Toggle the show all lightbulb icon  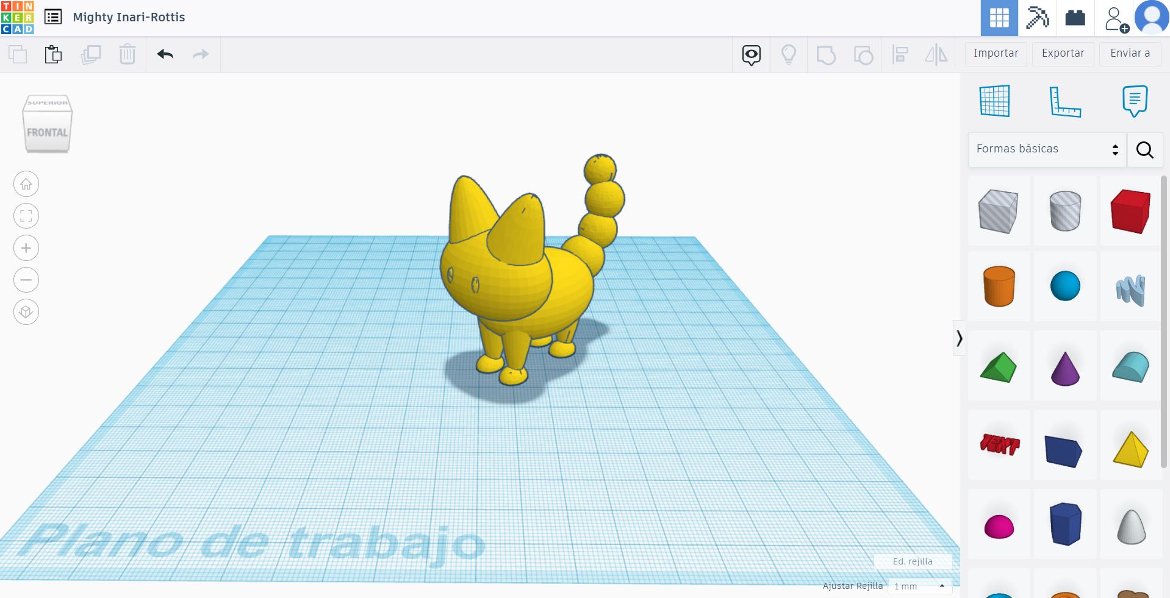point(789,55)
